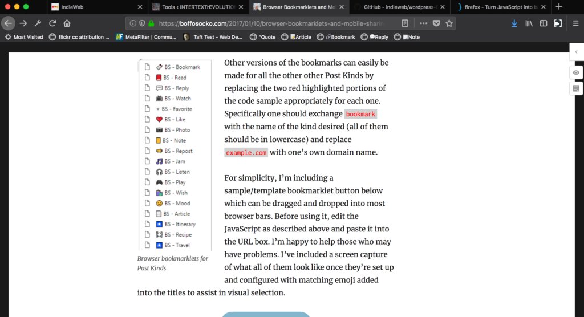584x317 pixels.
Task: Open the Firefox hamburger menu
Action: 575,23
